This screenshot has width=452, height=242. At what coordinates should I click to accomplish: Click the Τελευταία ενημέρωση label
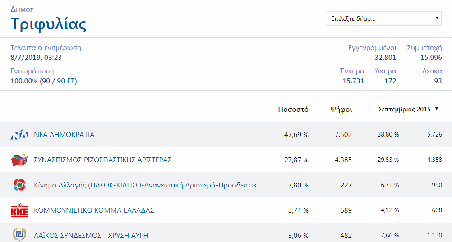(x=46, y=47)
